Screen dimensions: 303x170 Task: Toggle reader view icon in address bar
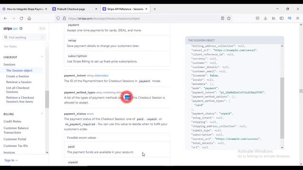[x=223, y=18]
